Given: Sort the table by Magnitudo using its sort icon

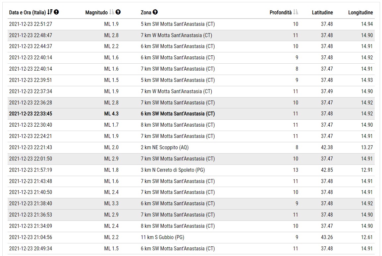Looking at the screenshot, I should 112,12.
